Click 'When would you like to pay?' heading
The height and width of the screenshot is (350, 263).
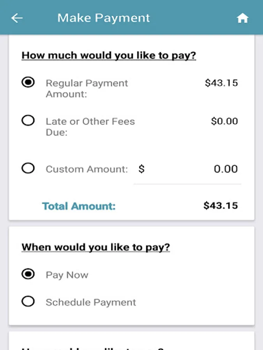(96, 247)
